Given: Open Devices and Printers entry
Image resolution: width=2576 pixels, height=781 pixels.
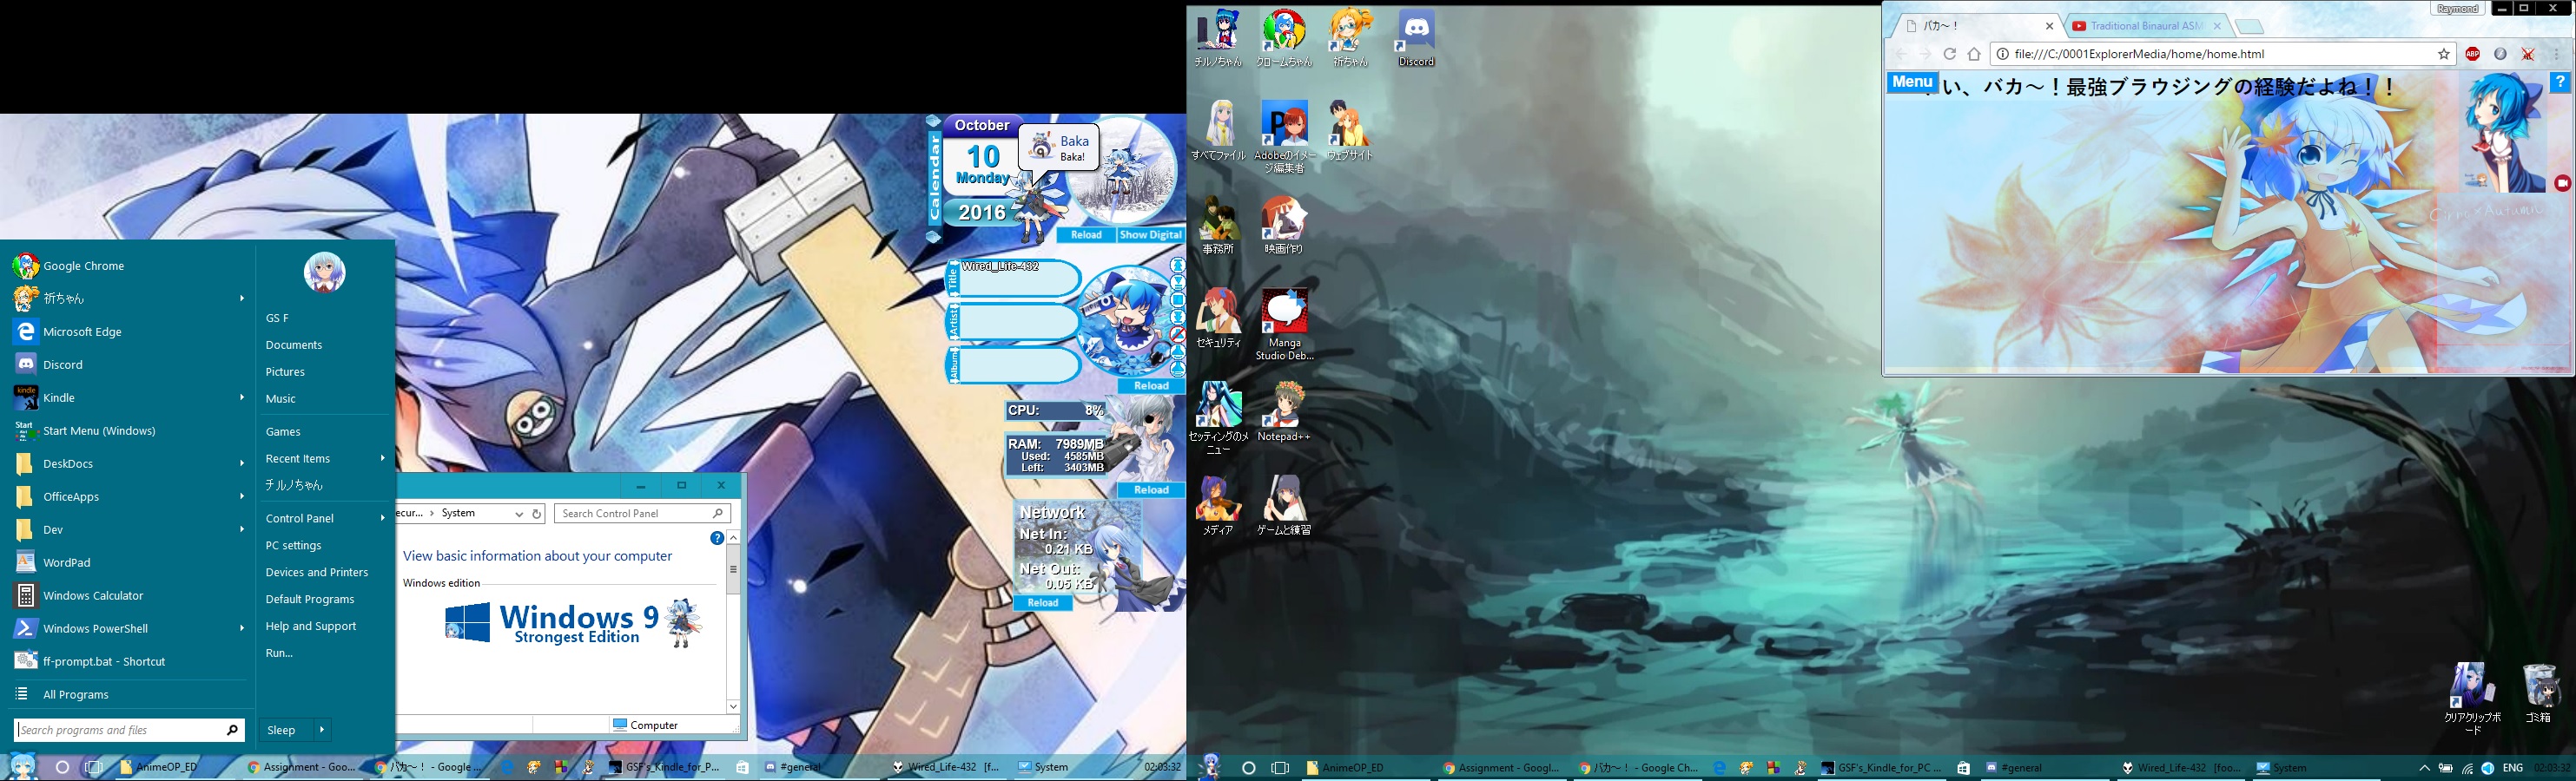Looking at the screenshot, I should point(317,572).
